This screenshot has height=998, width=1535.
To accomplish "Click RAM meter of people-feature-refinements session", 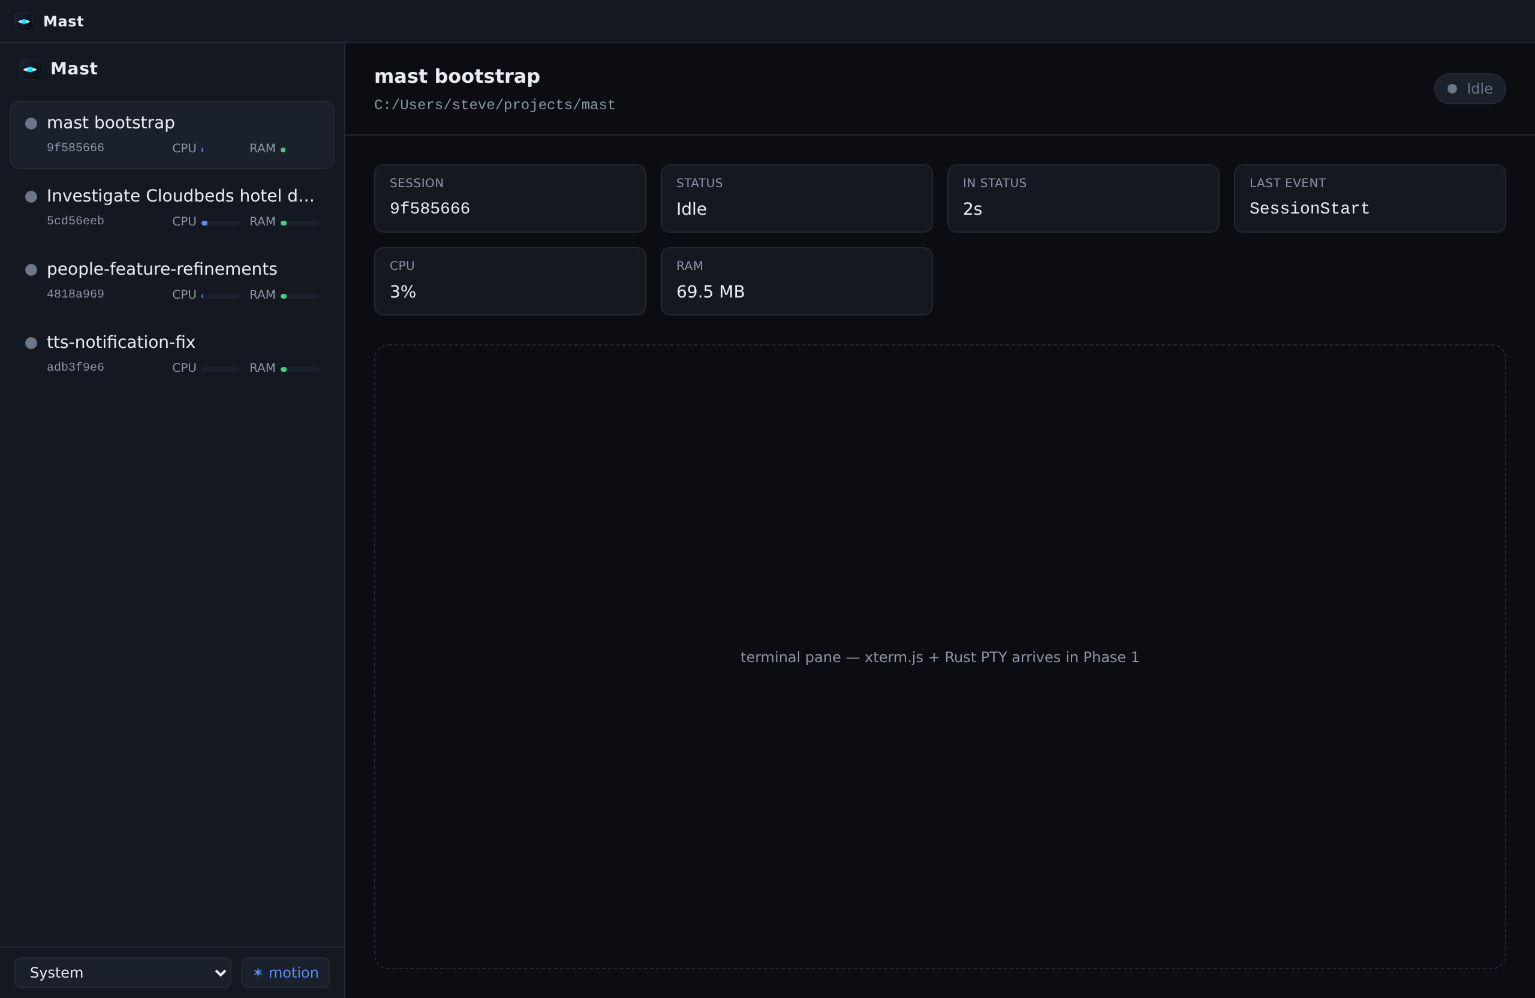I will 300,296.
